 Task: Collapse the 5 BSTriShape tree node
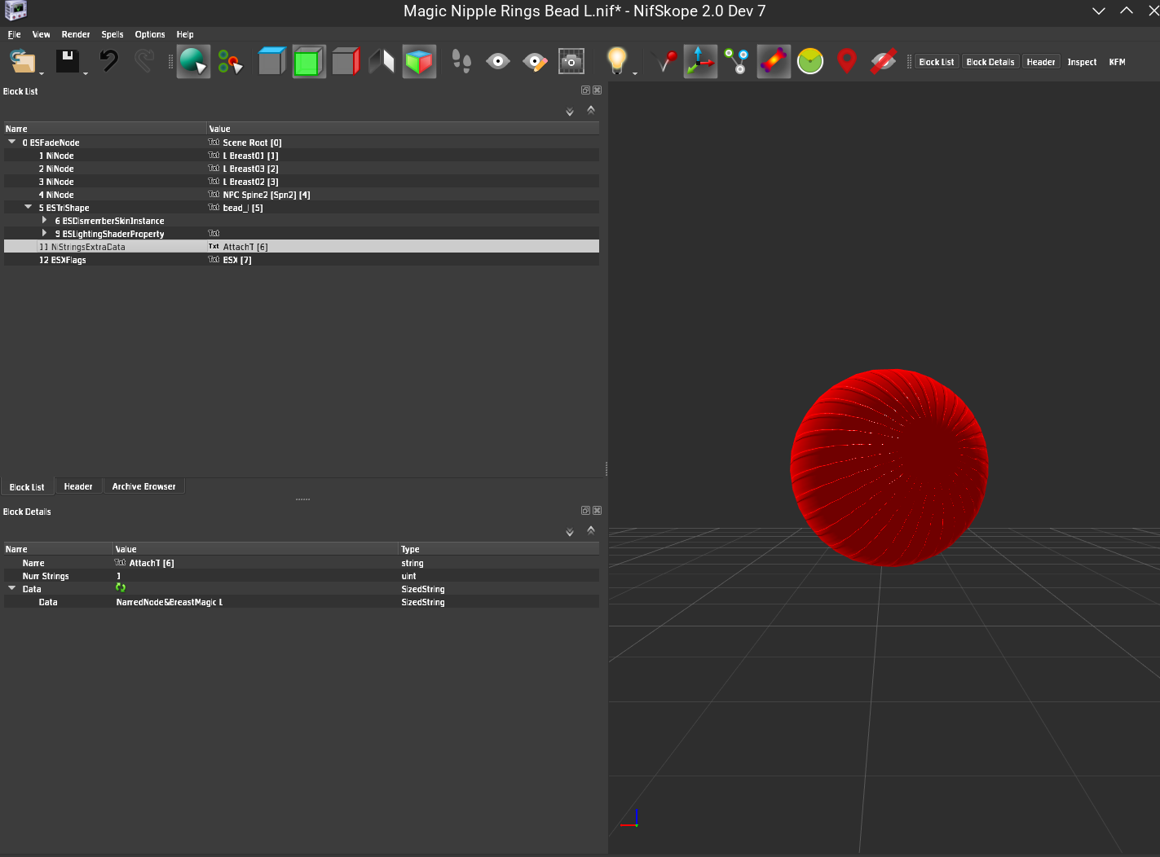coord(29,207)
